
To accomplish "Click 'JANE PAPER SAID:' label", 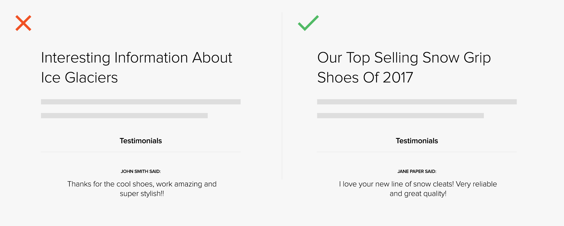I will pos(417,171).
